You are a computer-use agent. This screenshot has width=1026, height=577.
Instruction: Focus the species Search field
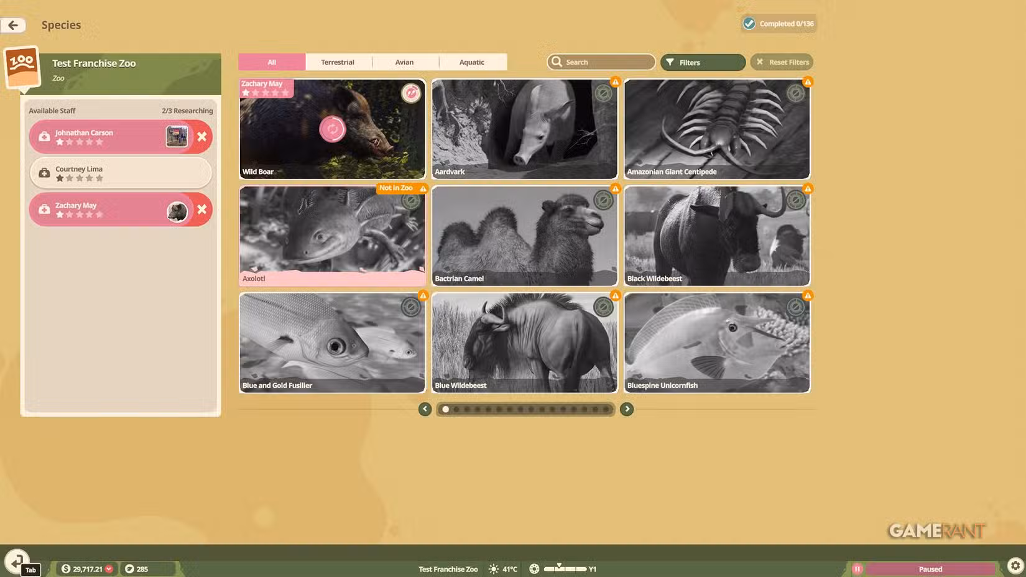601,62
